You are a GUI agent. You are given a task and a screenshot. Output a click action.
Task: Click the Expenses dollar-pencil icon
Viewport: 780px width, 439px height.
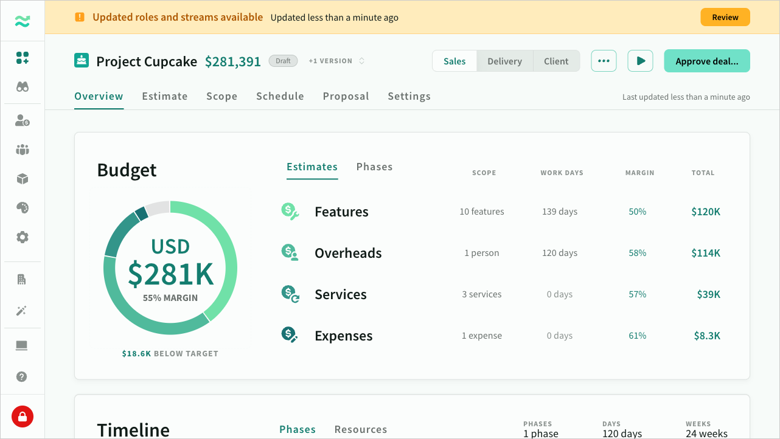(290, 336)
